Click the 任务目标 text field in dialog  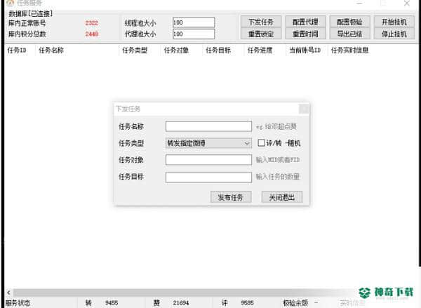pos(208,178)
